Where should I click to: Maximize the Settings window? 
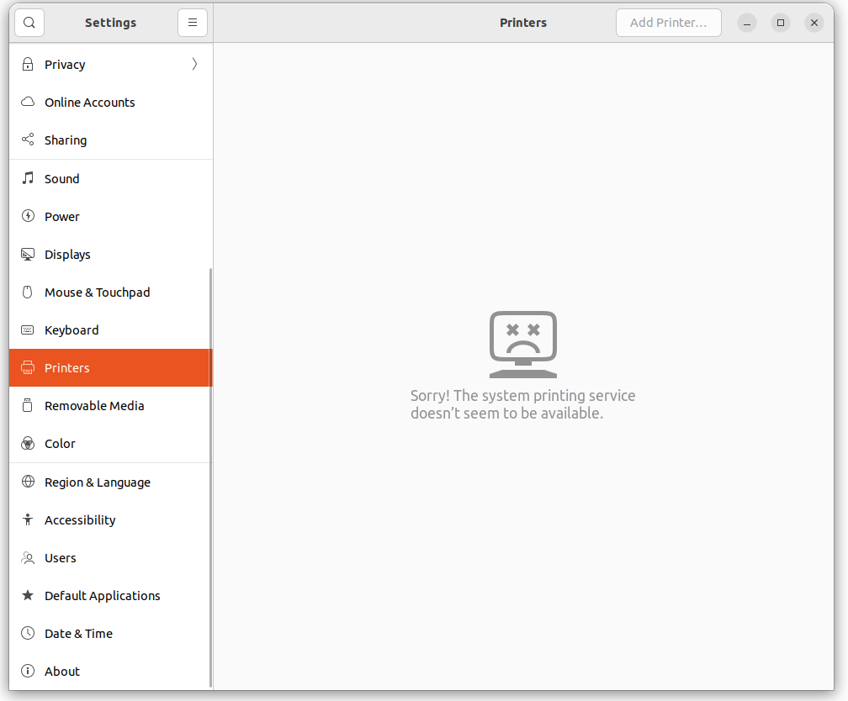click(x=781, y=23)
